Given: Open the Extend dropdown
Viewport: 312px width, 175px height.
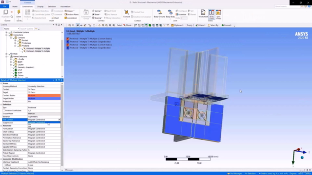Looking at the screenshot, I should [x=200, y=25].
